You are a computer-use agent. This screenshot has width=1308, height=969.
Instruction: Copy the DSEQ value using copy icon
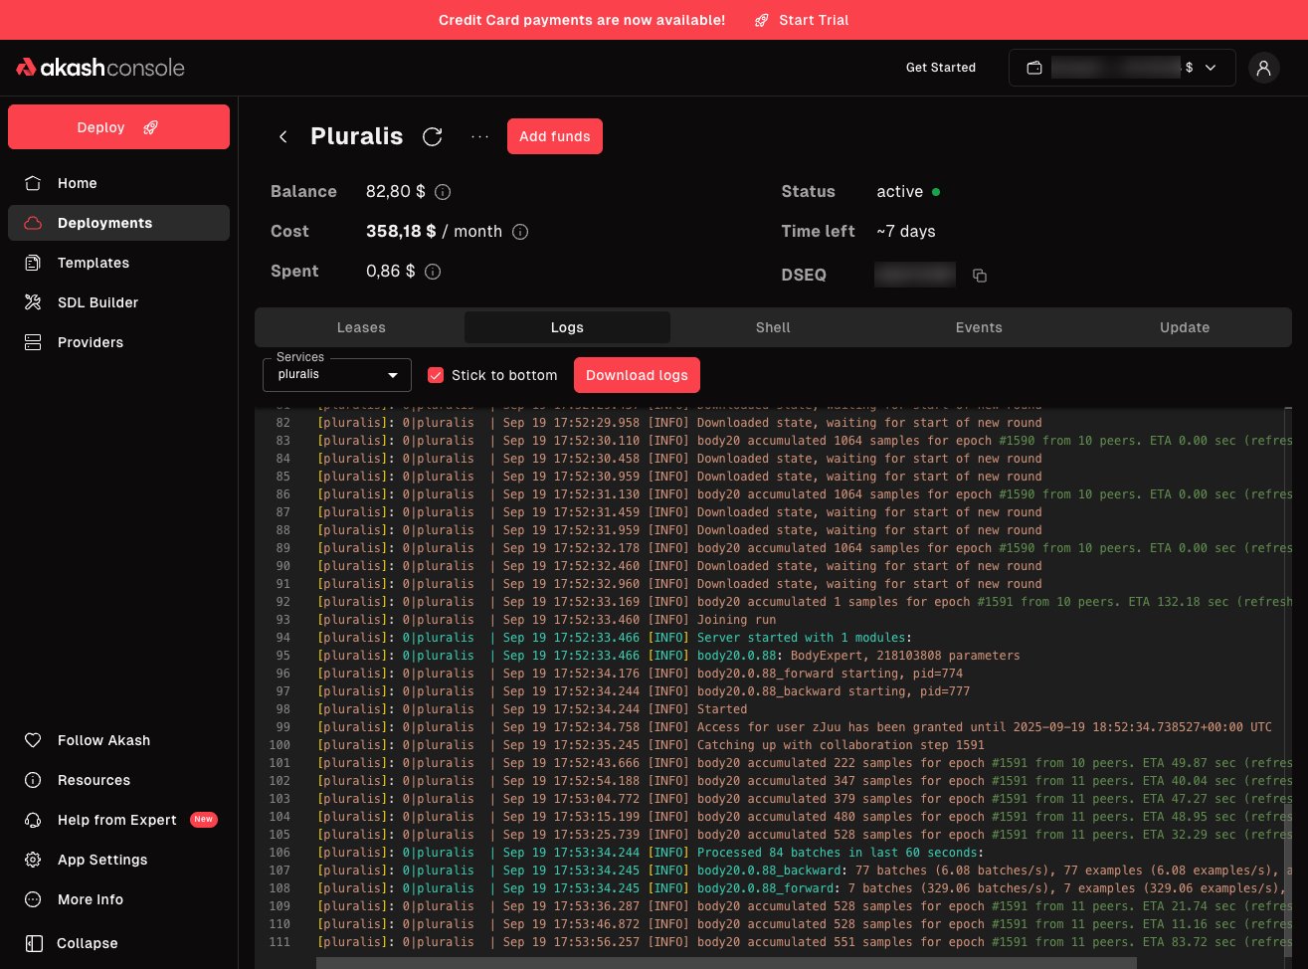[979, 276]
